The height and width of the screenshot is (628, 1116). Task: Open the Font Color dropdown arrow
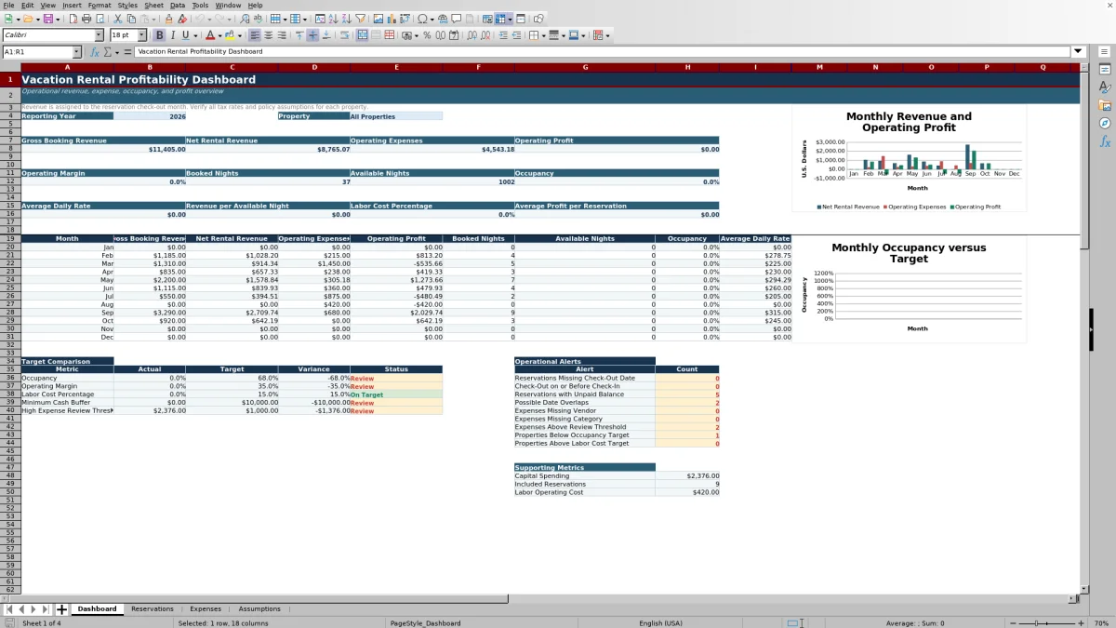pos(219,35)
